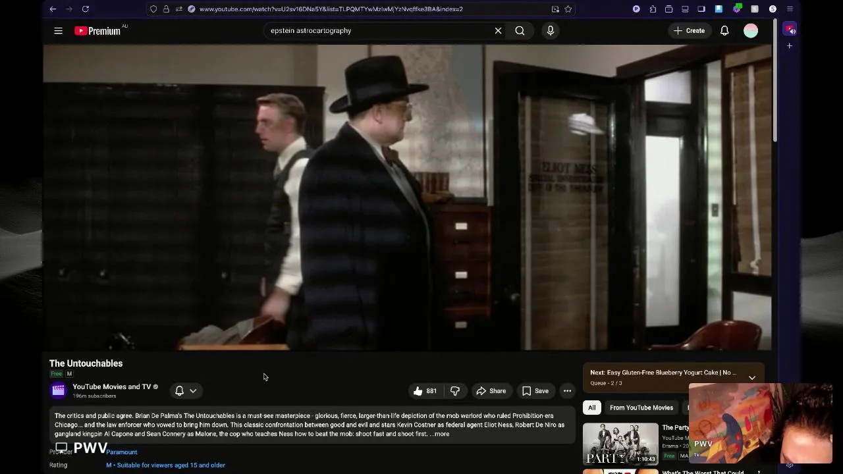Dislike the video with thumbs down

(x=455, y=391)
